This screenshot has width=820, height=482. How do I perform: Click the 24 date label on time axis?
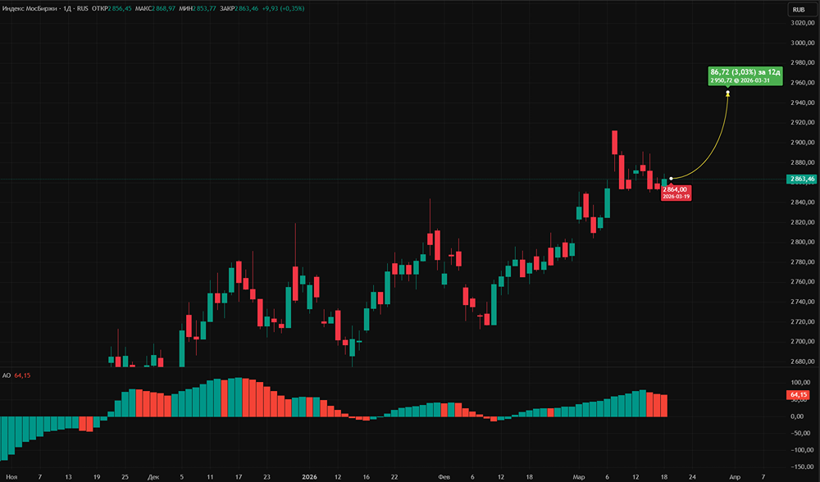(x=692, y=477)
